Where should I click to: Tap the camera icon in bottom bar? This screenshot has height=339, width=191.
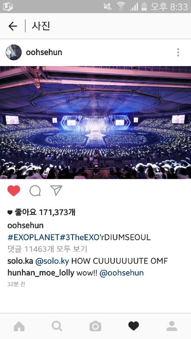95,326
